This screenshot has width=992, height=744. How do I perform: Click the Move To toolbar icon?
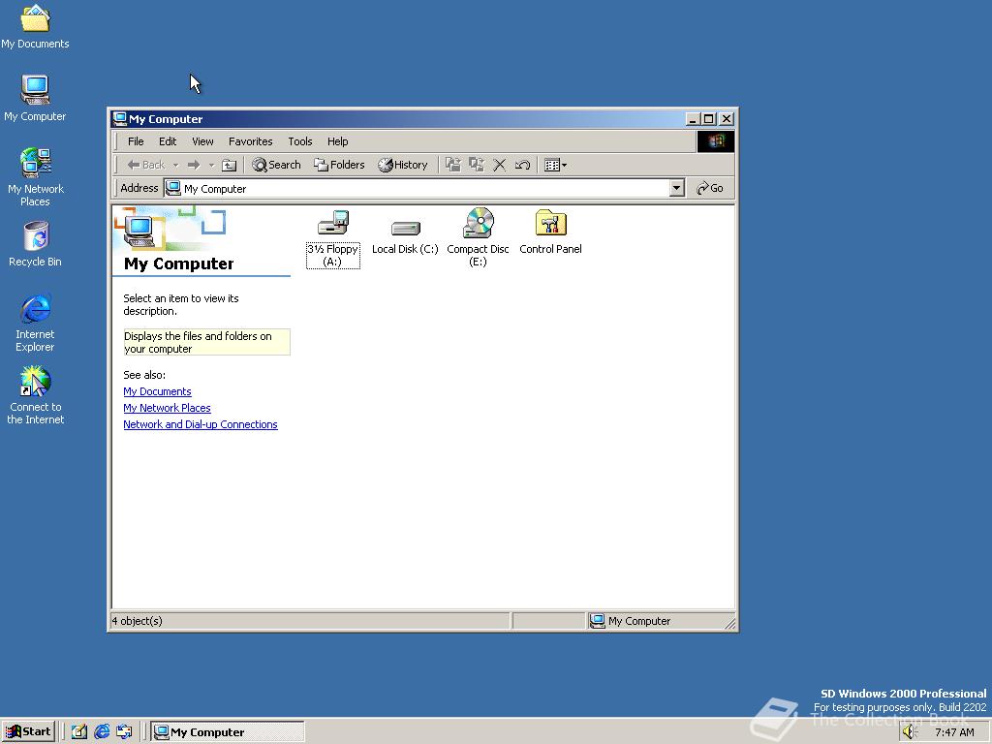453,165
